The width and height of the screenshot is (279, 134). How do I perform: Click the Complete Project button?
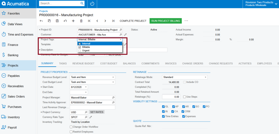[133, 21]
